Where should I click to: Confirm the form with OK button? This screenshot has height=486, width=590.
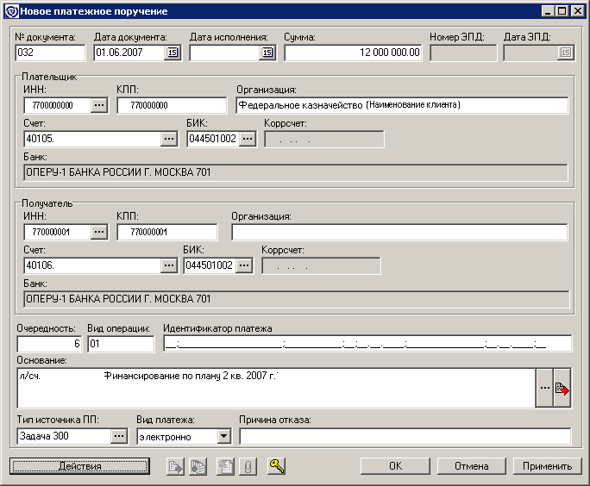point(395,466)
